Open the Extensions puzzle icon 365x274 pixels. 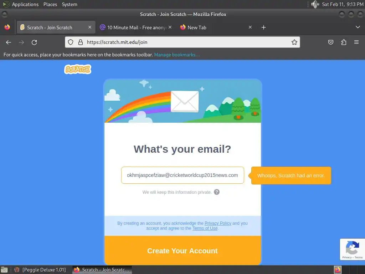[344, 42]
